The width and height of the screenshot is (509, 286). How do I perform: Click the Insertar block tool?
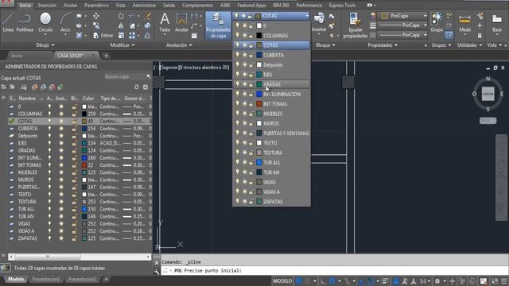point(319,22)
